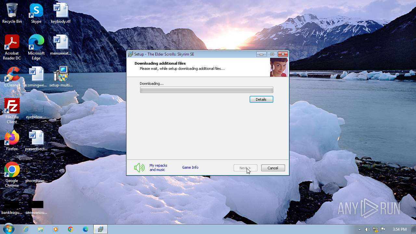This screenshot has width=416, height=234.
Task: Select the Firefox desktop shortcut
Action: (x=12, y=140)
